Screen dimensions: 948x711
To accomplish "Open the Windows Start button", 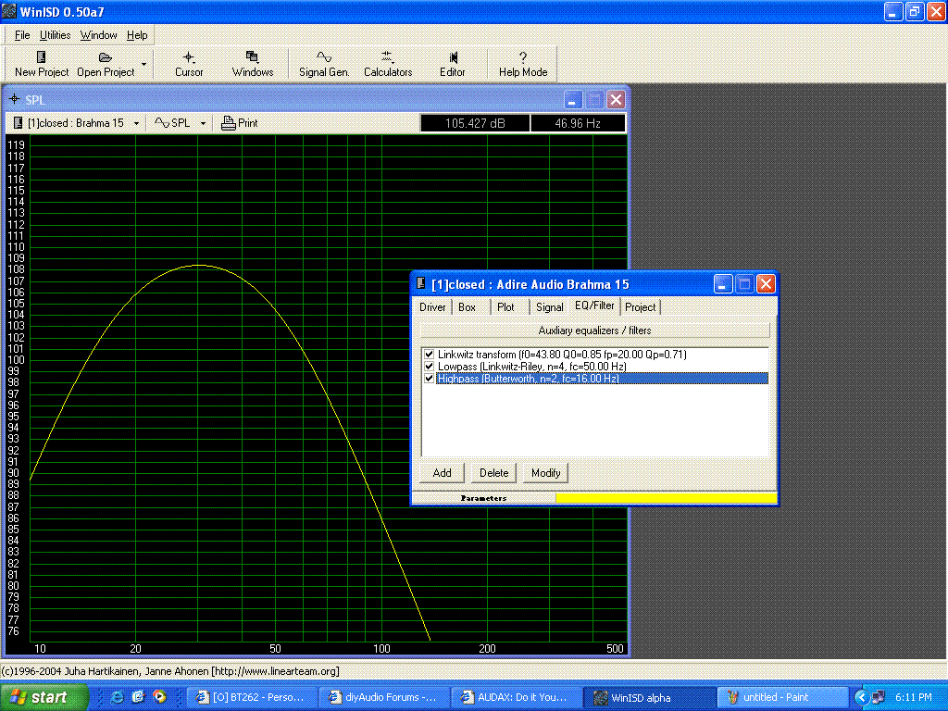I will [44, 697].
